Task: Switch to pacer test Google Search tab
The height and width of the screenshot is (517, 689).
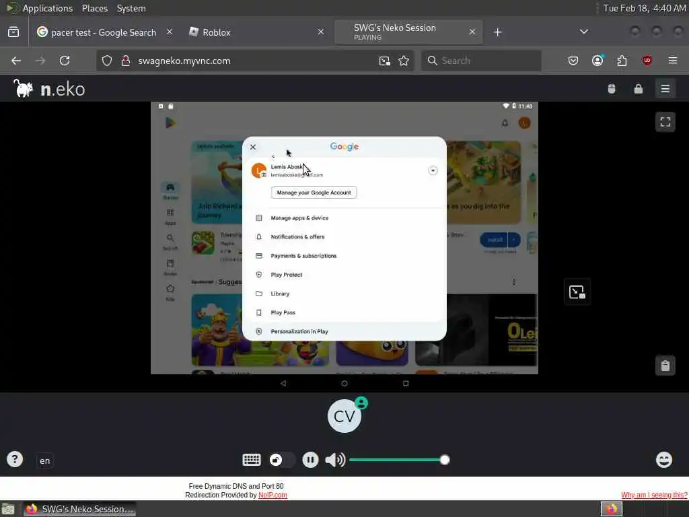Action: click(x=103, y=32)
